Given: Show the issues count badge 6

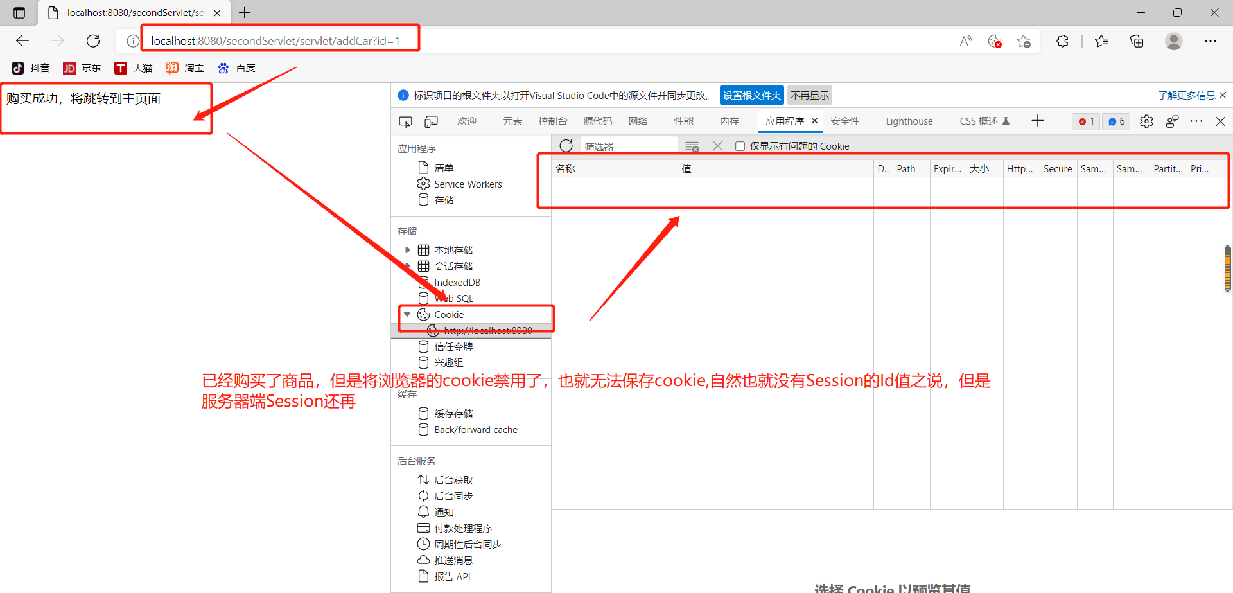Looking at the screenshot, I should 1116,121.
